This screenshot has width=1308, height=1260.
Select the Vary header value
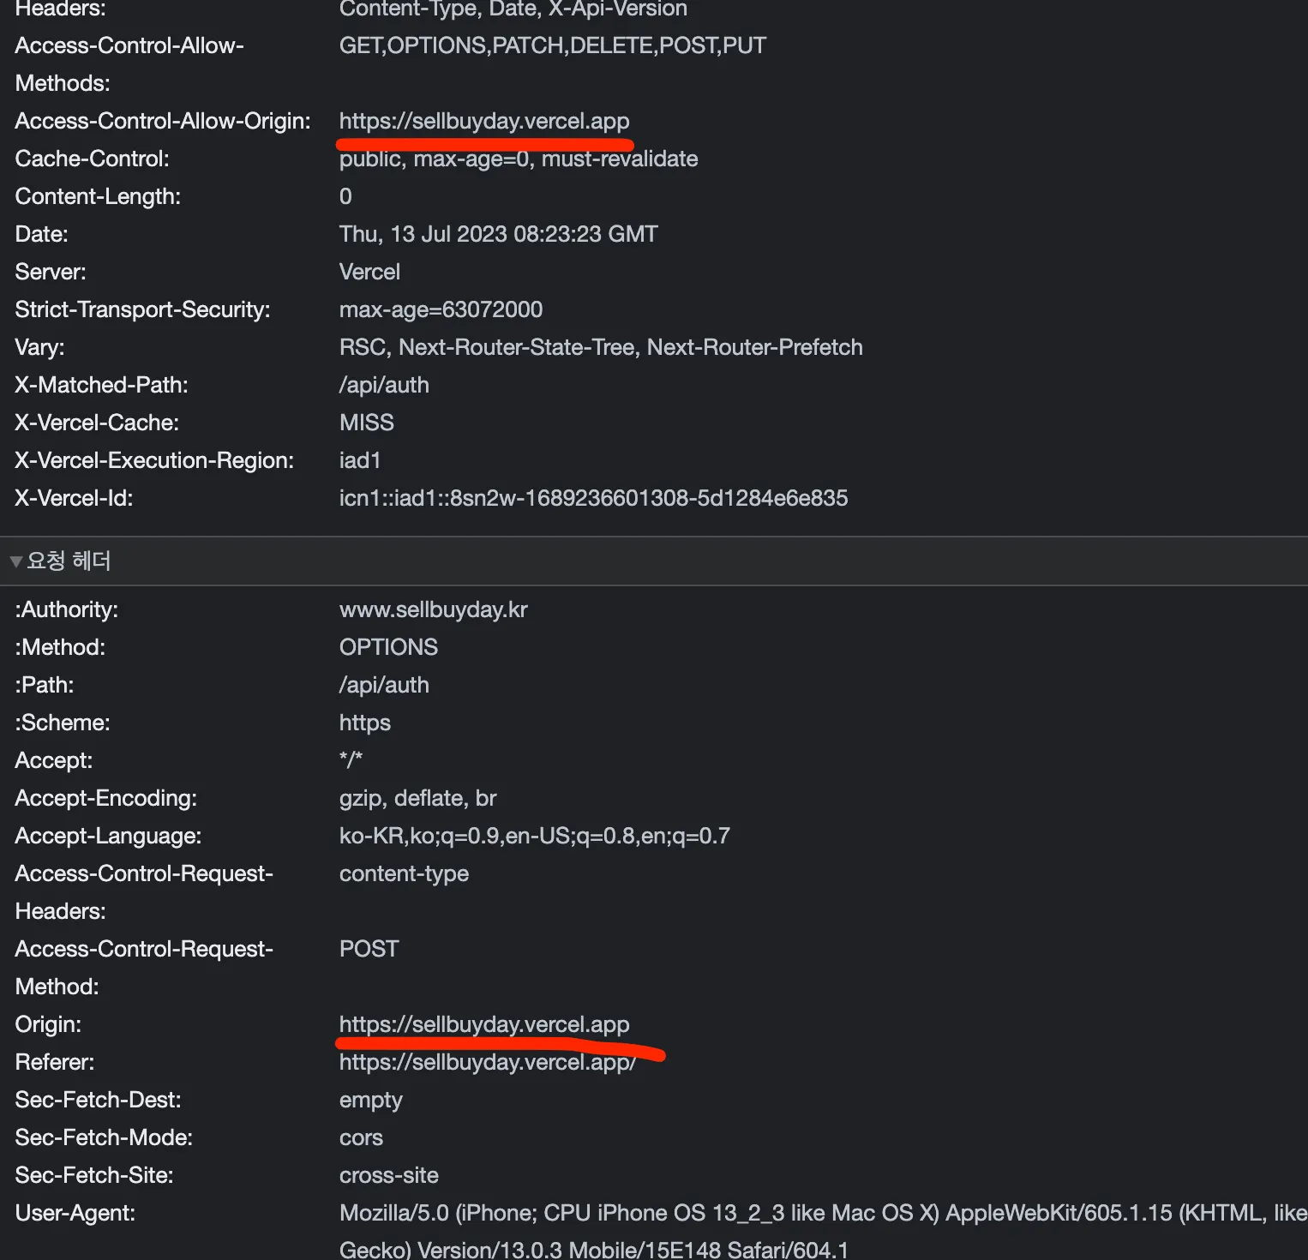600,347
